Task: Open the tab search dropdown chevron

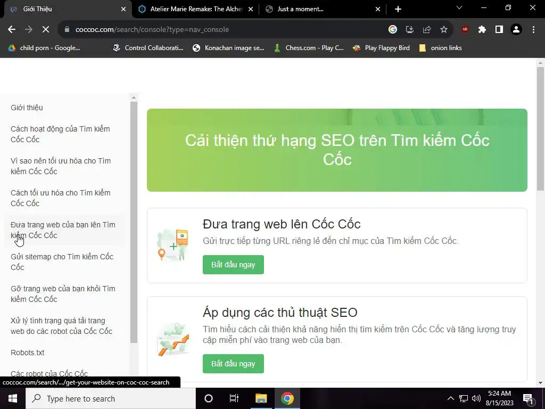Action: [x=459, y=7]
